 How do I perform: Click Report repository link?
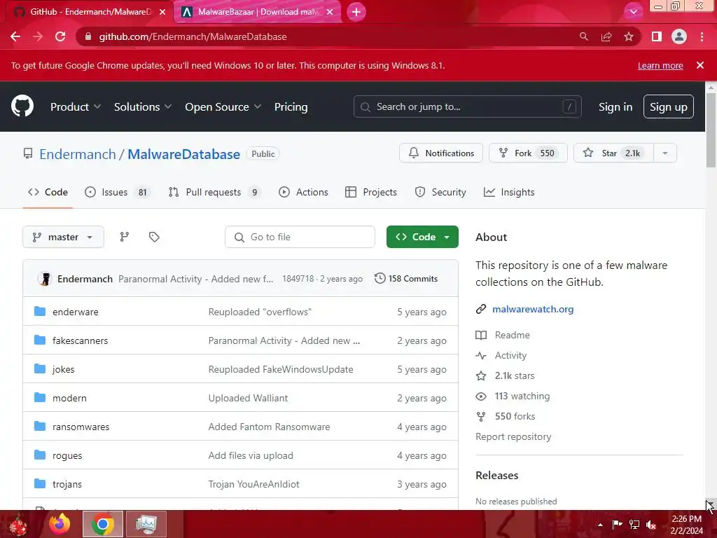pyautogui.click(x=513, y=436)
